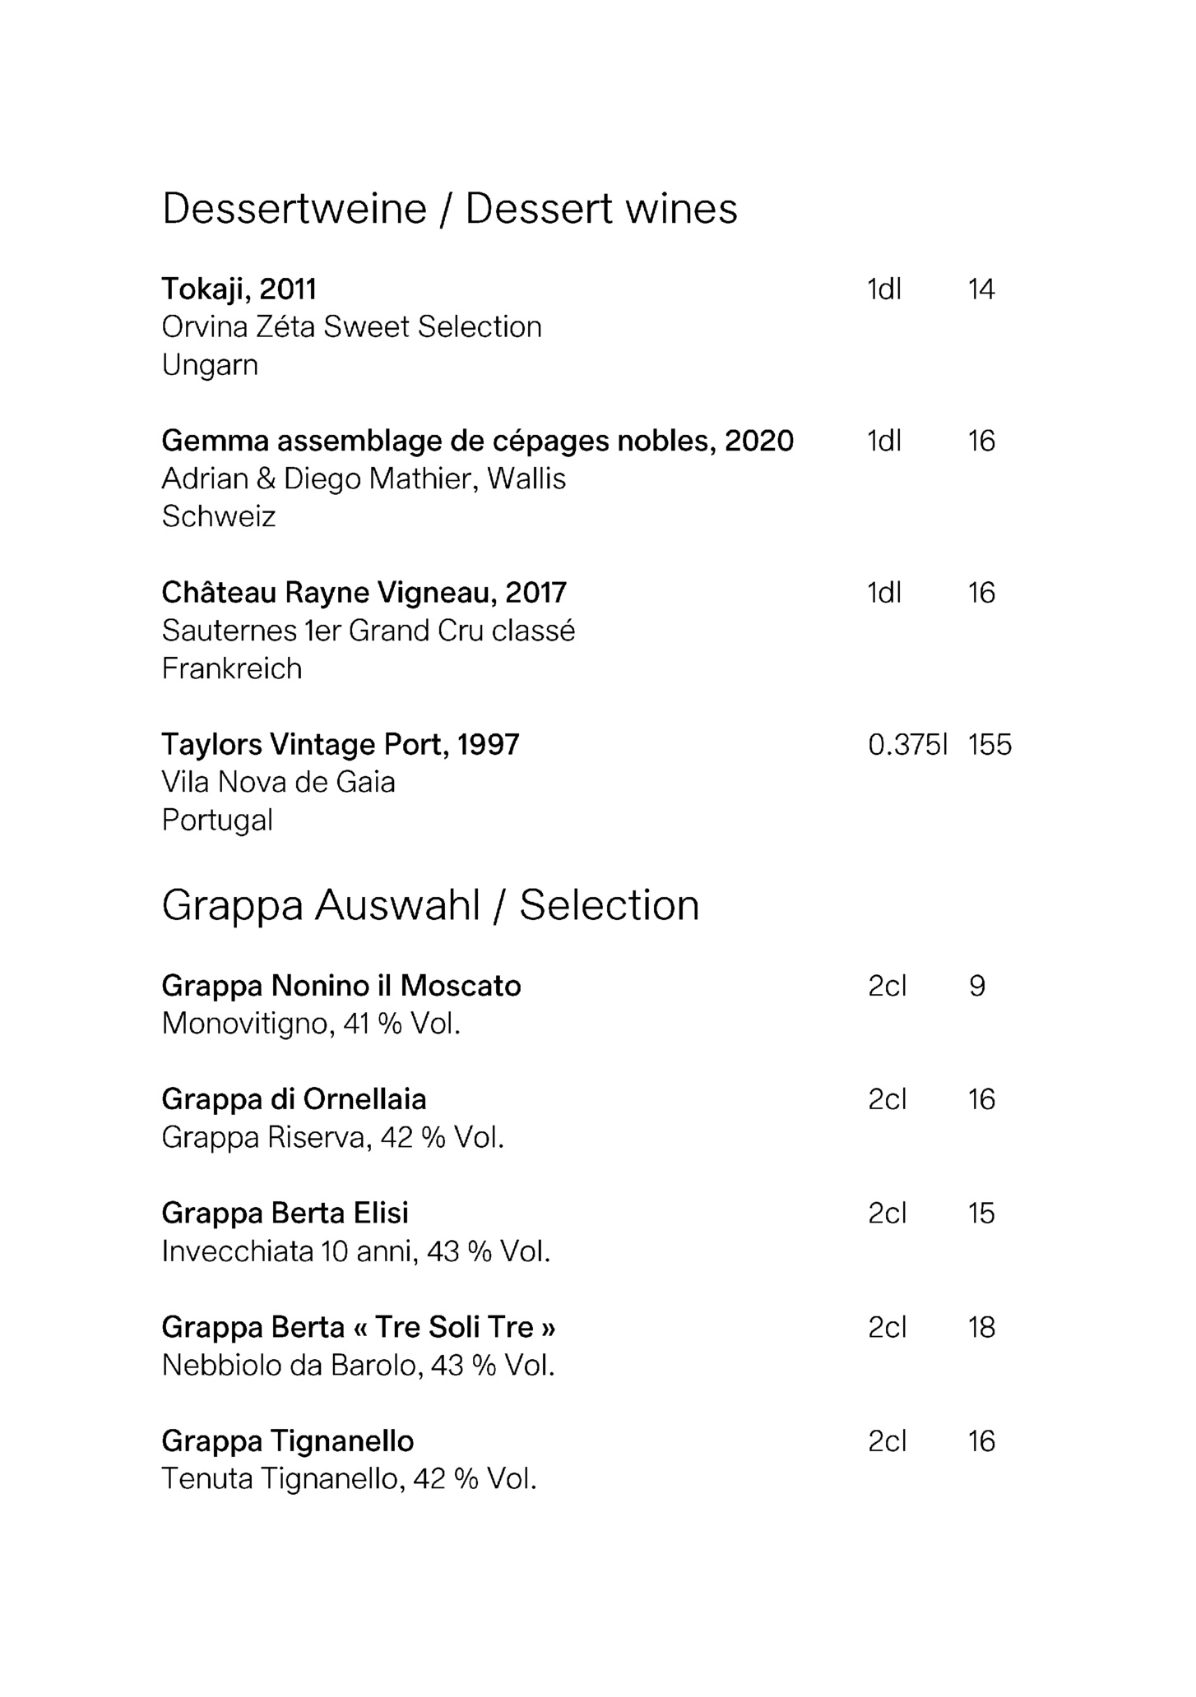Click the Orvina Zéta Sweet Selection line
The image size is (1196, 1697).
coord(351,327)
